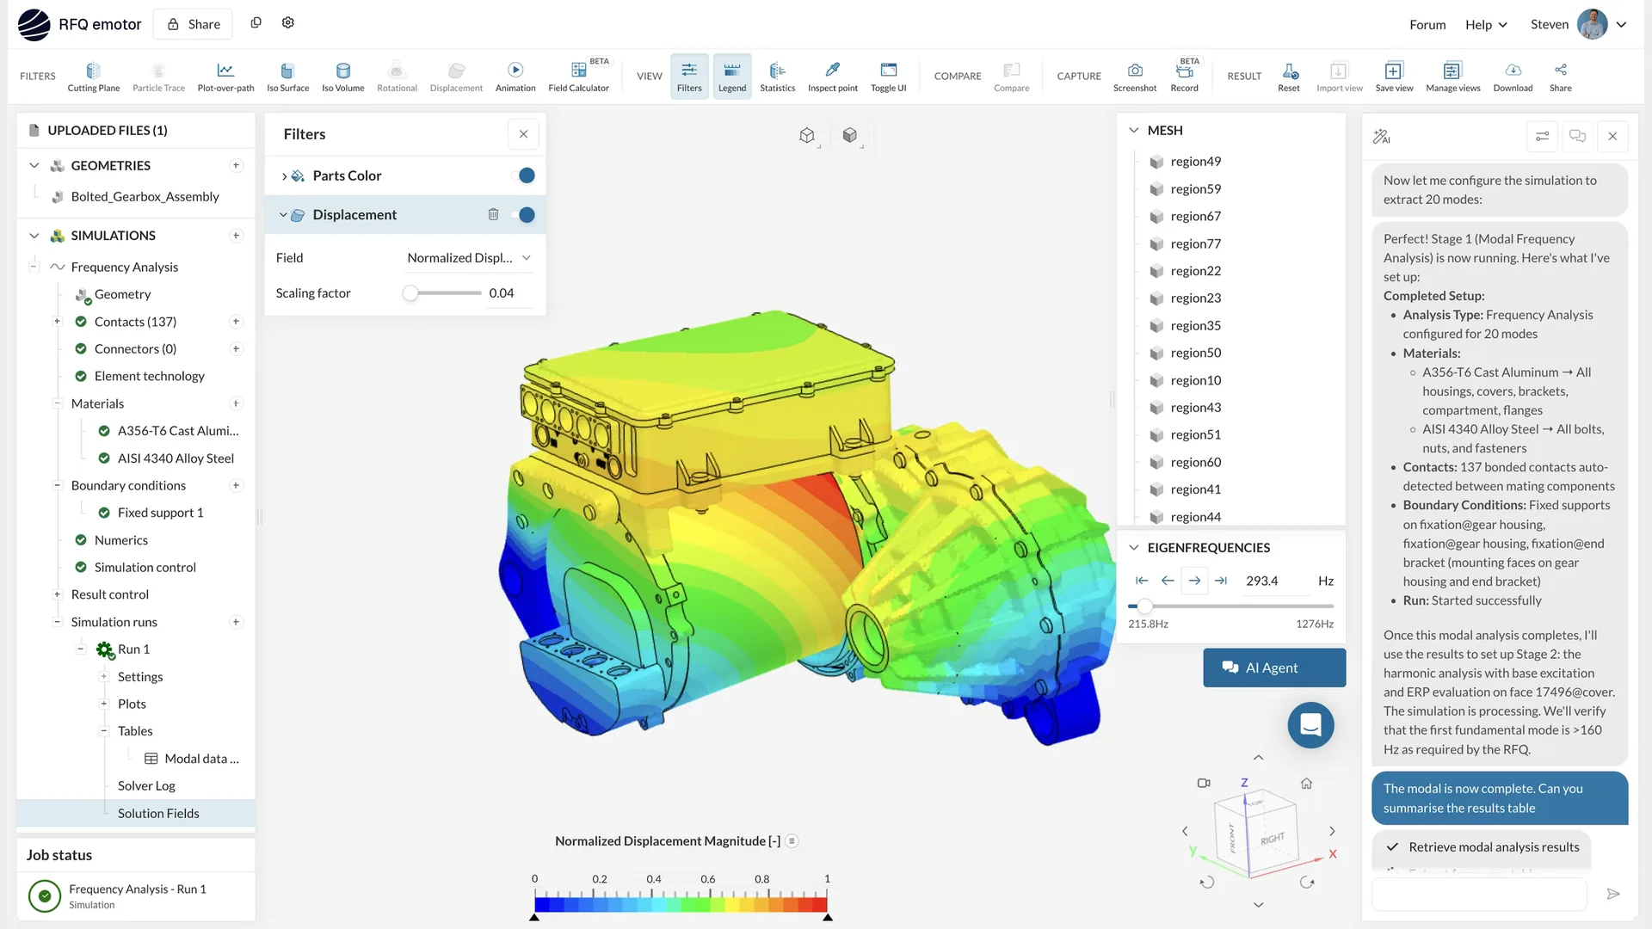
Task: Add an Iso Surface filter
Action: 287,77
